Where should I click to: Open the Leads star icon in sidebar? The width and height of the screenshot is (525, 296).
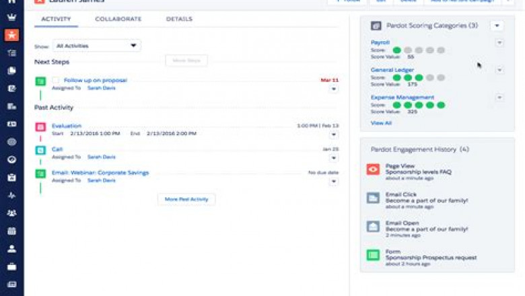click(x=11, y=35)
